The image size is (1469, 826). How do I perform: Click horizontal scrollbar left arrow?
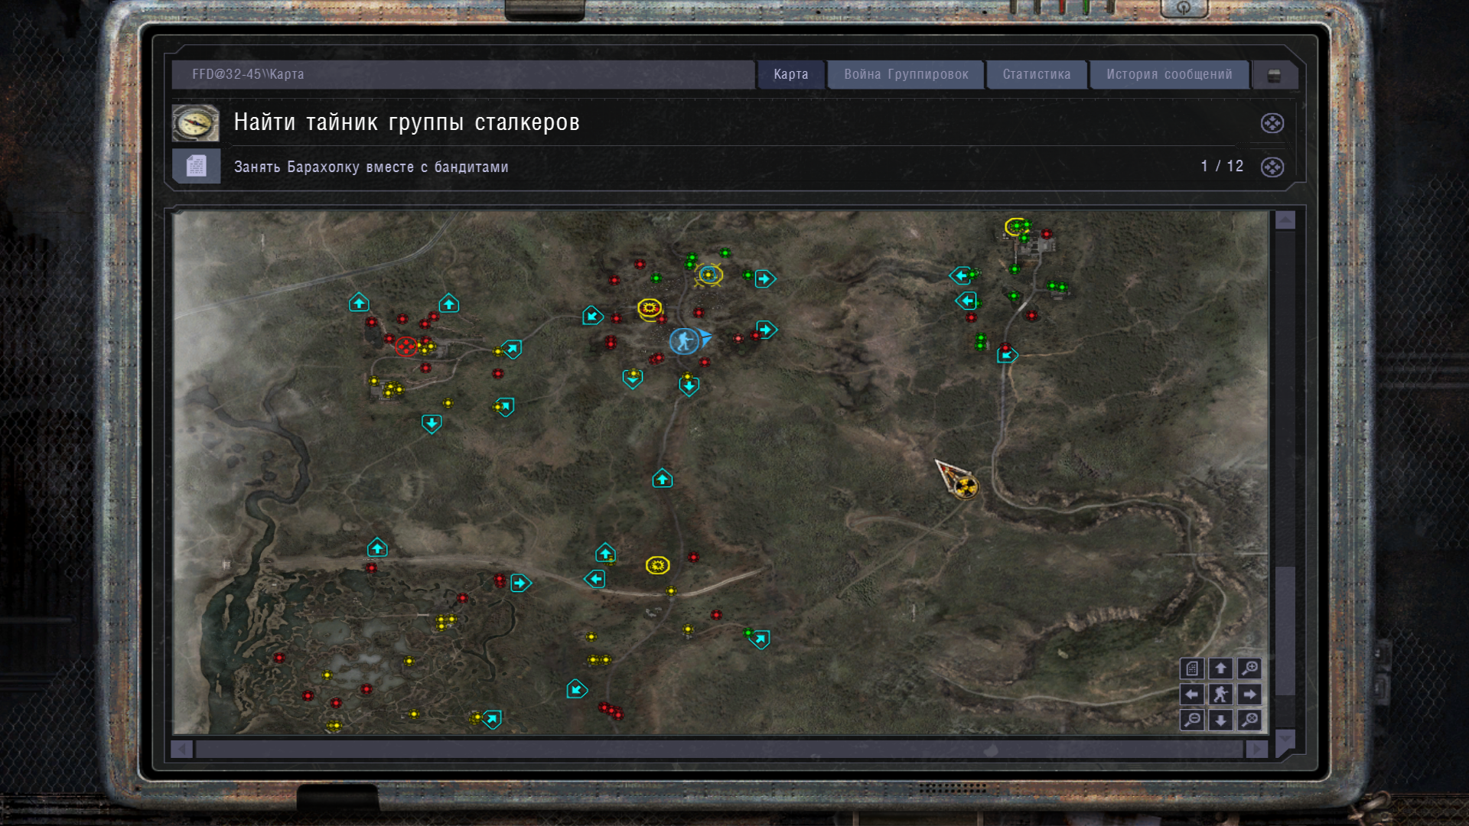click(181, 750)
